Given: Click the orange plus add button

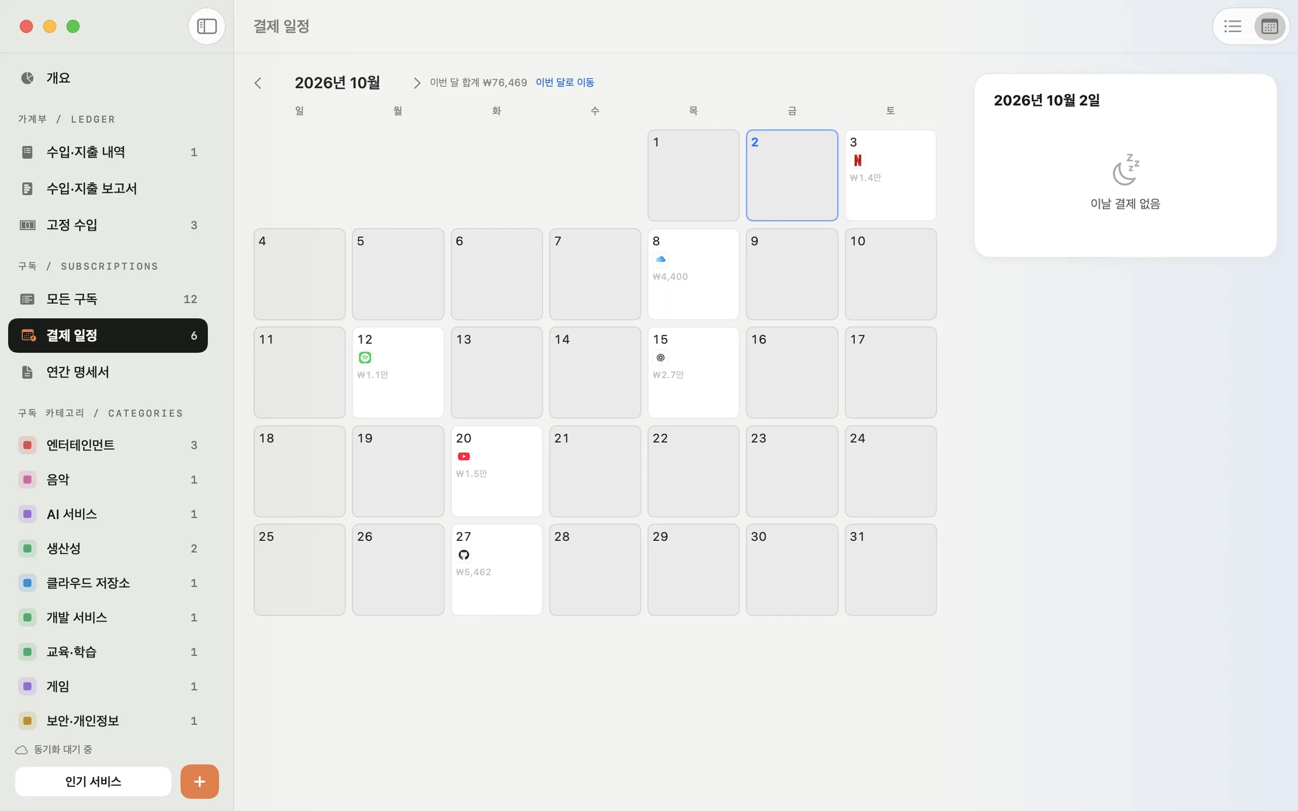Looking at the screenshot, I should 199,782.
